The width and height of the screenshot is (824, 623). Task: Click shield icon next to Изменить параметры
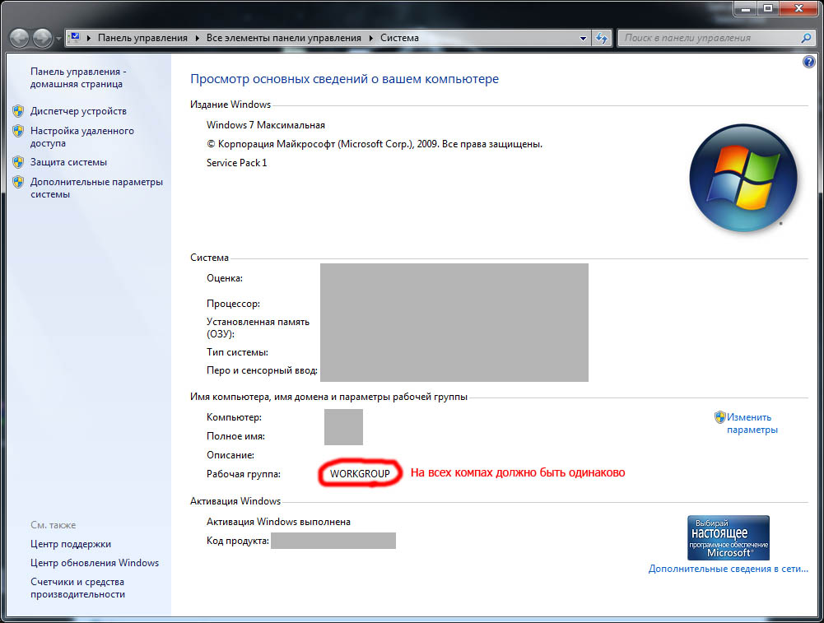point(720,417)
